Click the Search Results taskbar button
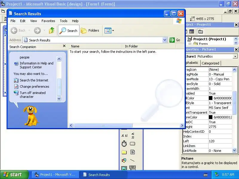Viewport: 239px width, 179px height. pyautogui.click(x=103, y=175)
